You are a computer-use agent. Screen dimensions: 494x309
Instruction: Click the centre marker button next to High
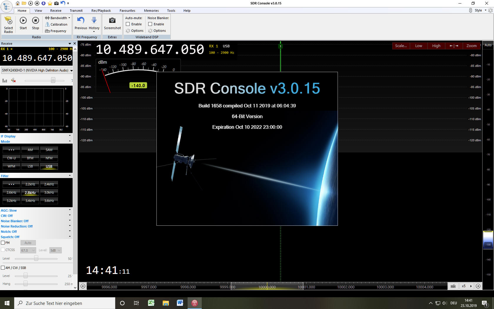pyautogui.click(x=454, y=46)
